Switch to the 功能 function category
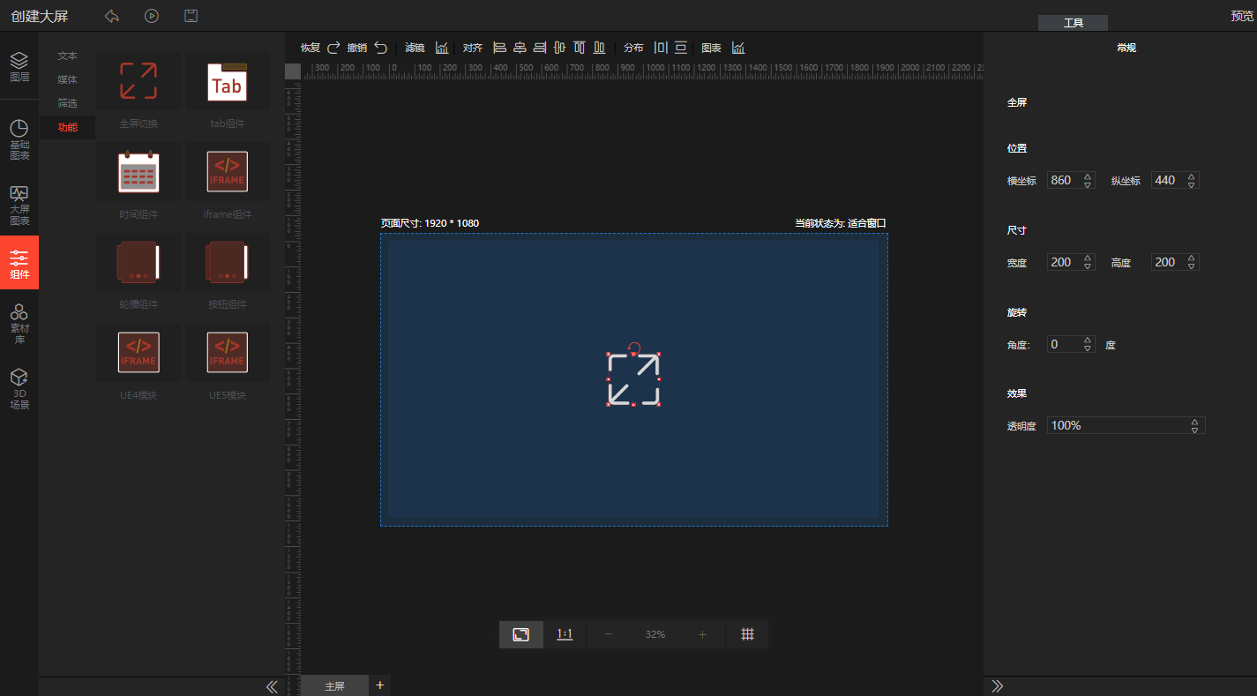The height and width of the screenshot is (696, 1257). 68,127
